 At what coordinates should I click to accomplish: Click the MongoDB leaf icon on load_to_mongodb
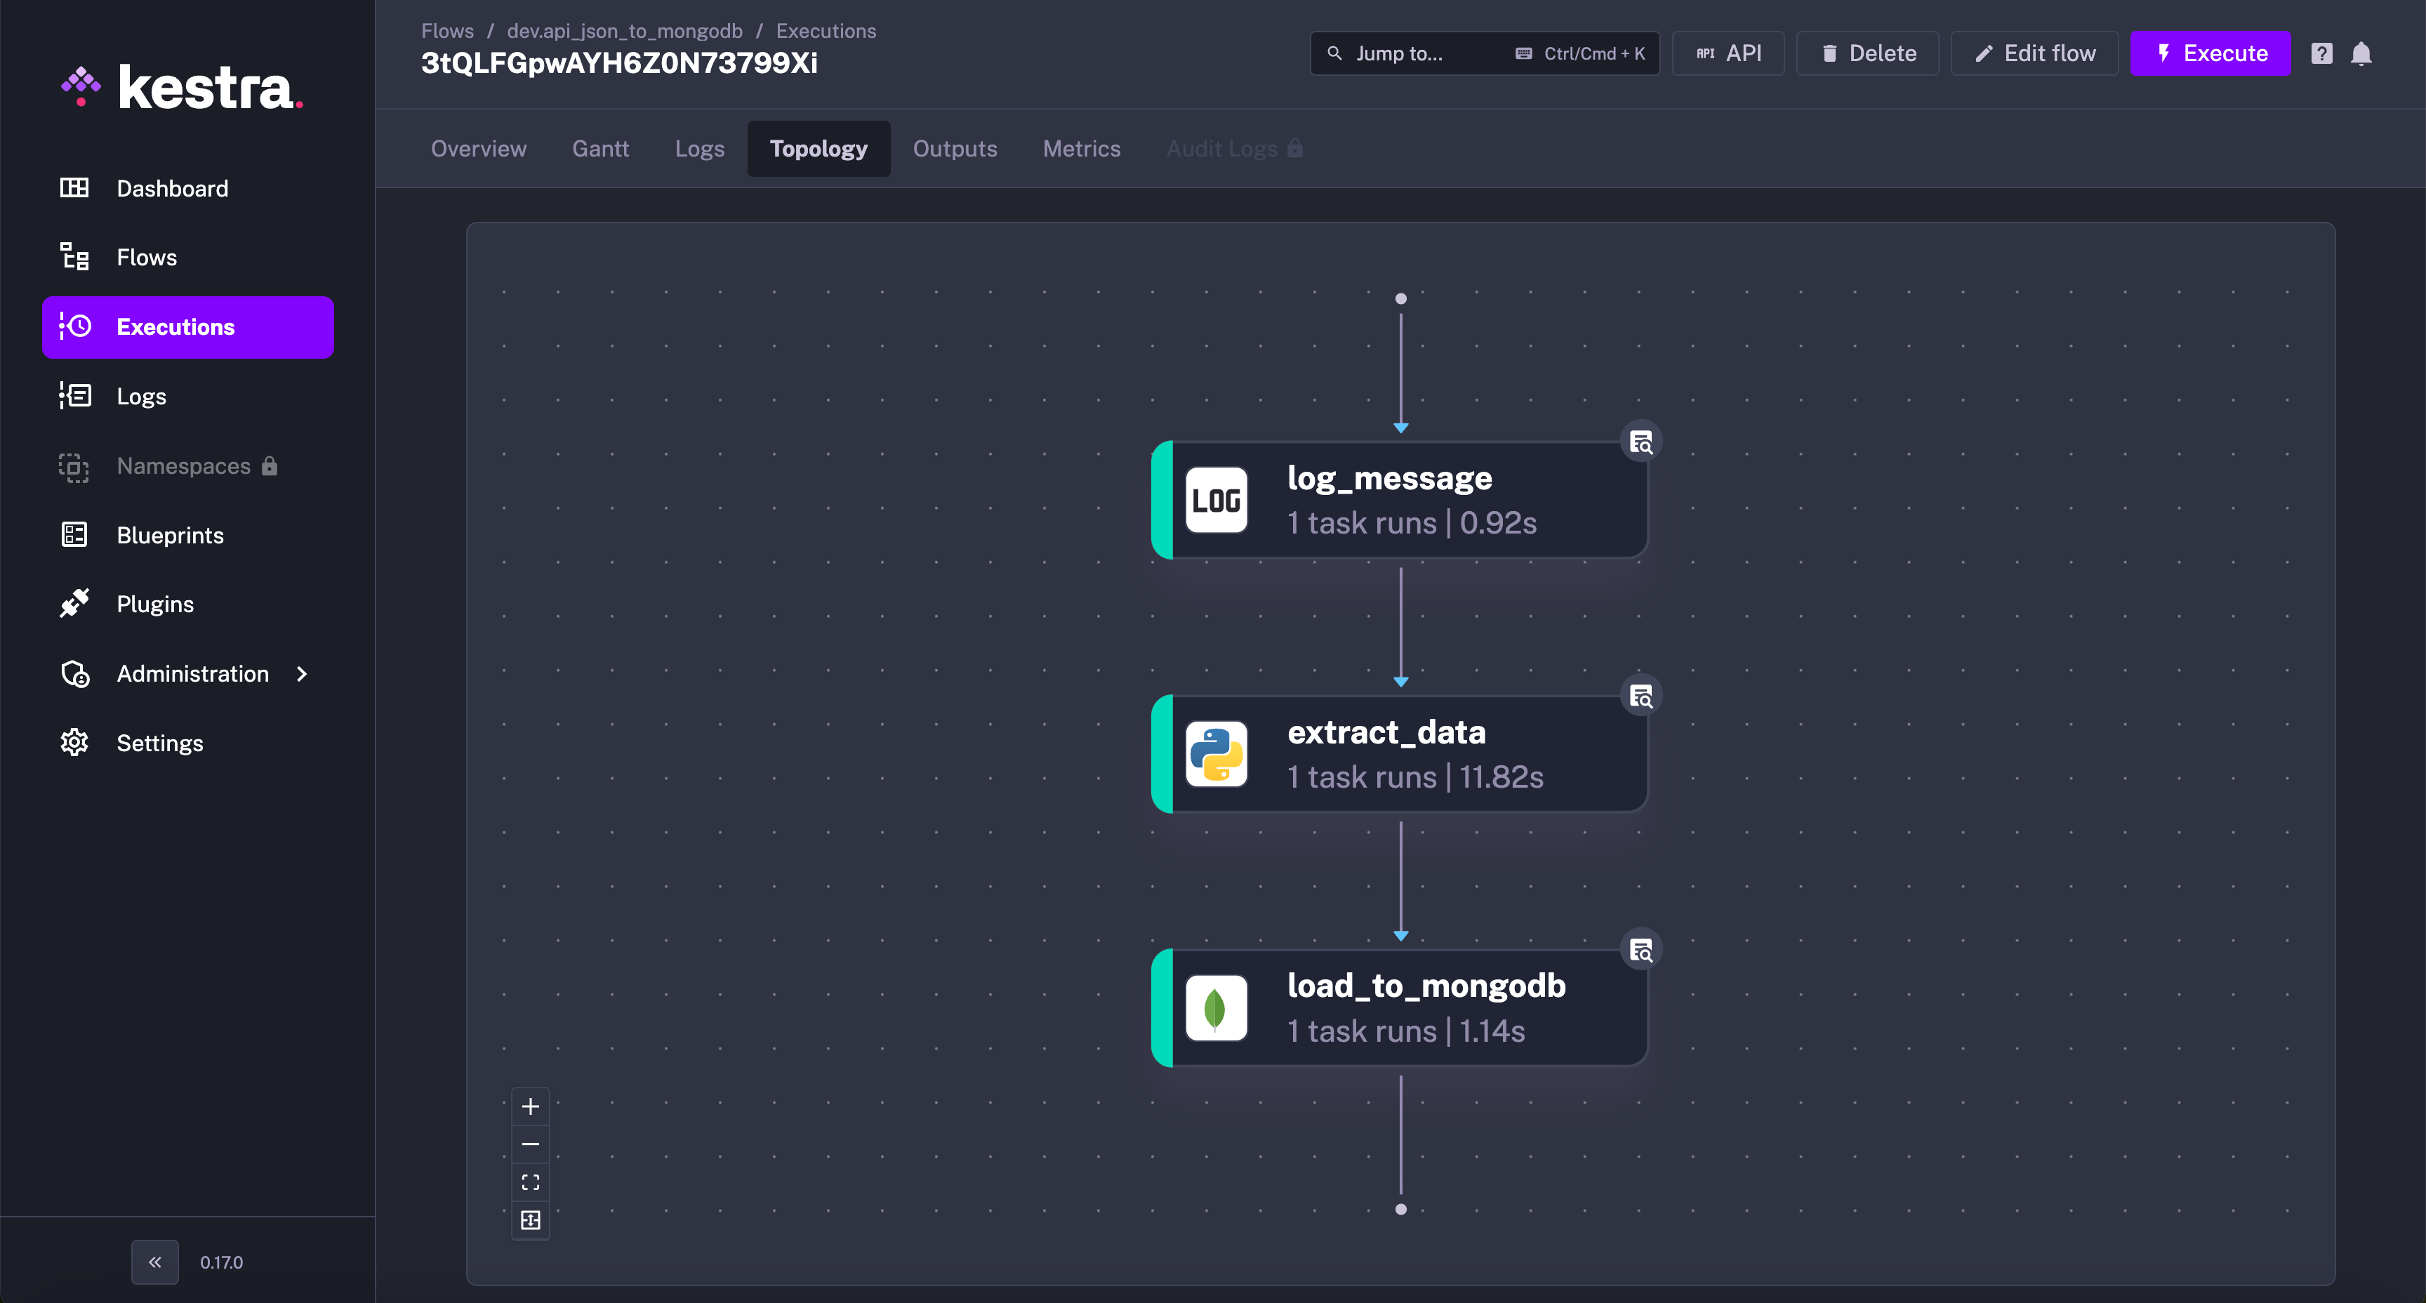point(1216,1008)
